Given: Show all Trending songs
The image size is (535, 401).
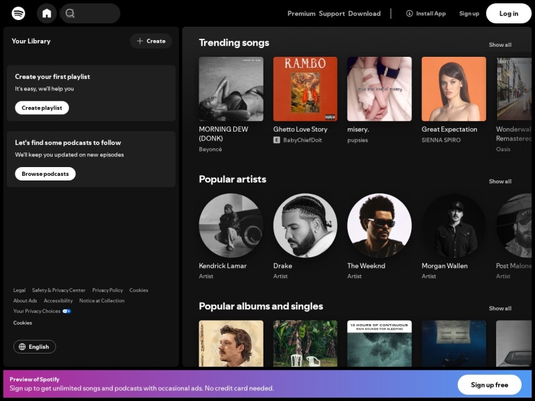Looking at the screenshot, I should click(500, 45).
